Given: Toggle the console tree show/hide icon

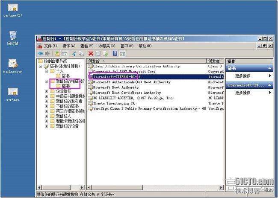Looking at the screenshot, I should tap(65, 53).
